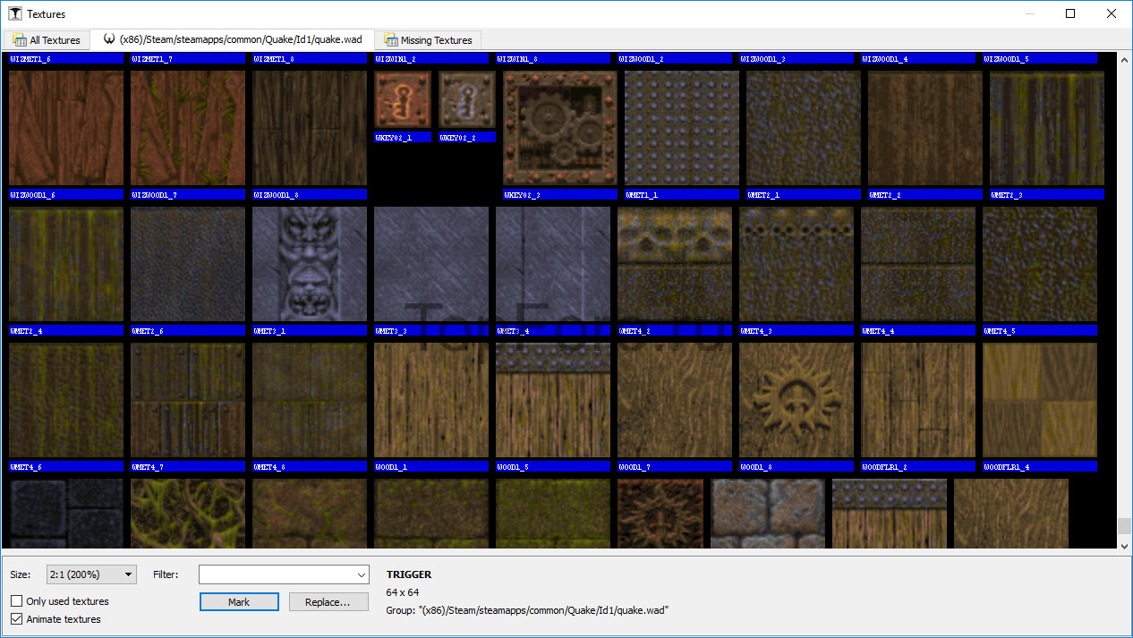This screenshot has height=638, width=1133.
Task: Switch to the Missing Textures tab
Action: (428, 40)
